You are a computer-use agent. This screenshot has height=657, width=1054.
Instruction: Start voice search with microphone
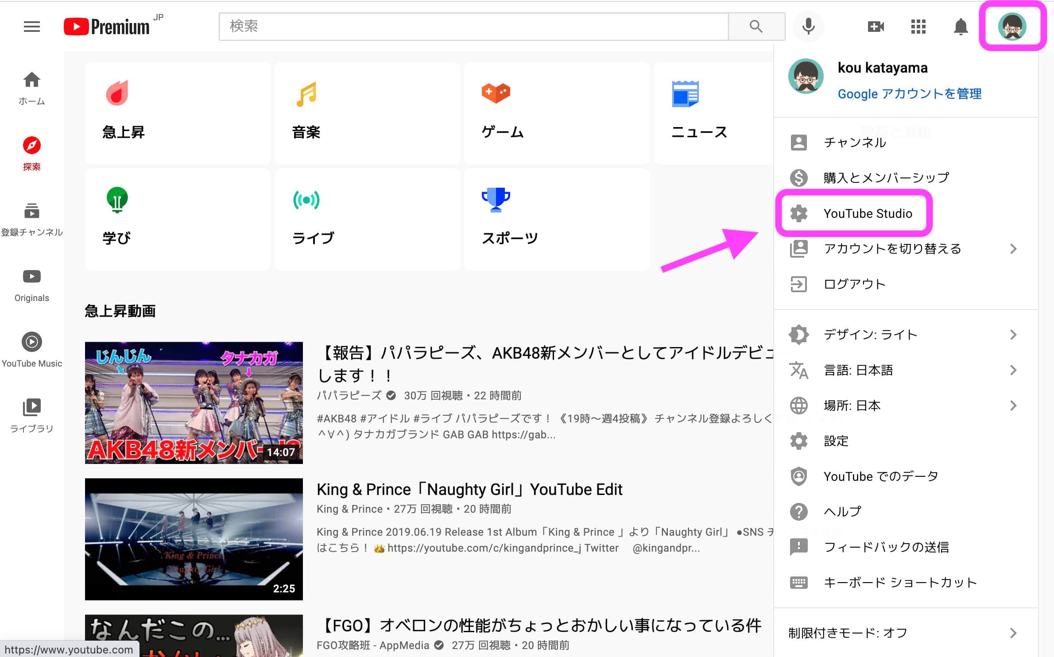click(x=808, y=27)
